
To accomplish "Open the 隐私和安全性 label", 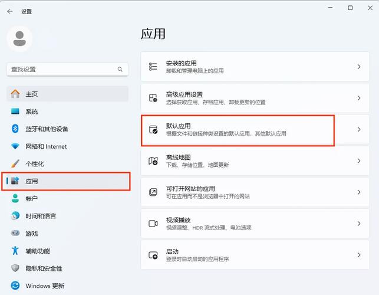I will [44, 268].
